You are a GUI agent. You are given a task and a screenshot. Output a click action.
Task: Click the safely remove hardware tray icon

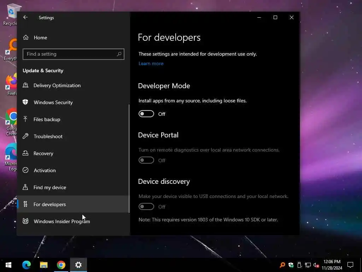[x=299, y=265]
